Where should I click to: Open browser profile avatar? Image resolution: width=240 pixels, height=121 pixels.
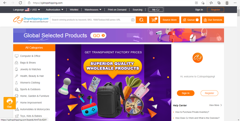(227, 3)
